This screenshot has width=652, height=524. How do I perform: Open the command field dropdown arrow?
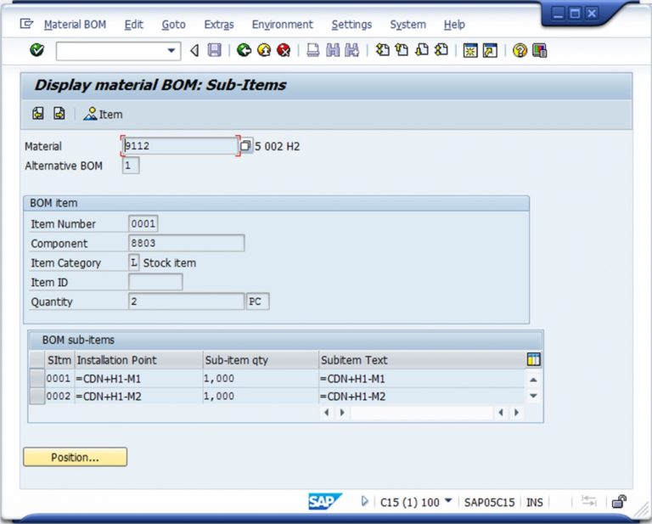(172, 51)
